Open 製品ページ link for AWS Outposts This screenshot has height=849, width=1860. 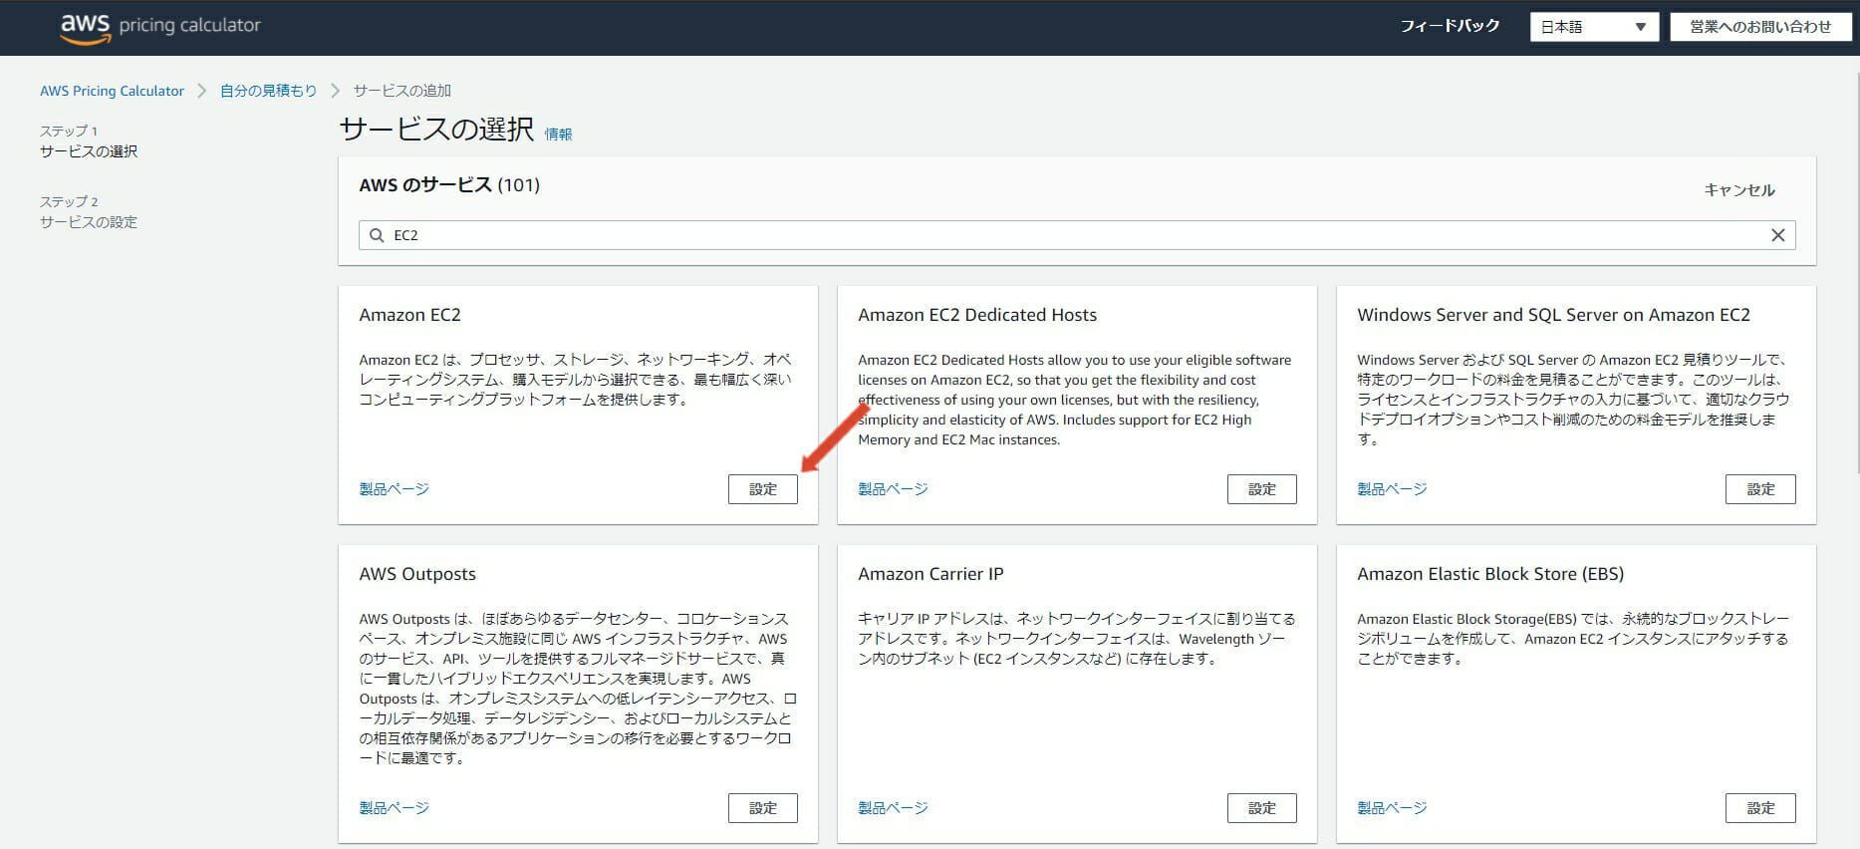[395, 808]
